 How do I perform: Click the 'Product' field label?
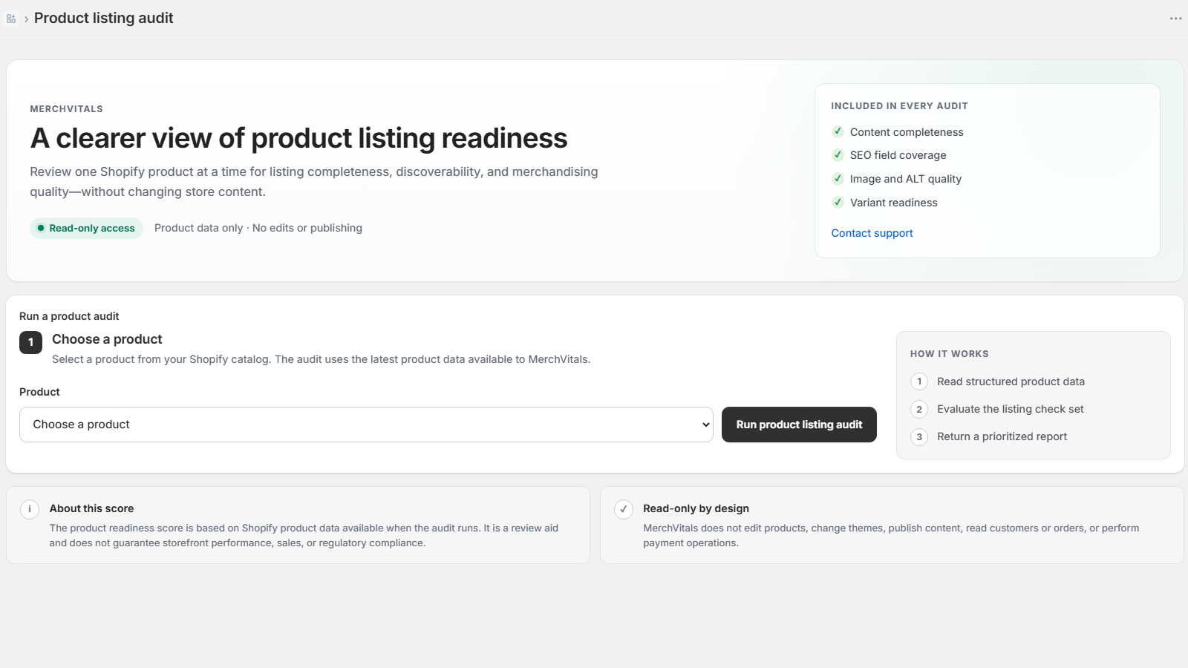(39, 392)
